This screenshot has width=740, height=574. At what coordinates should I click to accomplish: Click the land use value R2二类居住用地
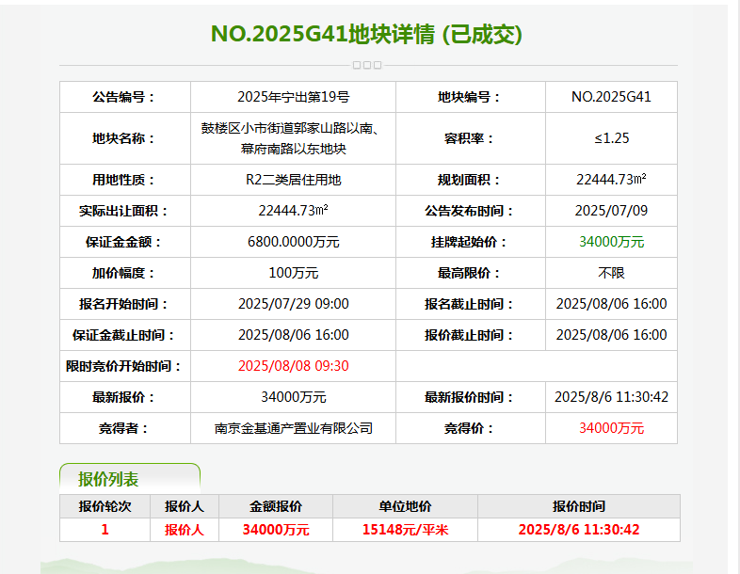pos(293,180)
